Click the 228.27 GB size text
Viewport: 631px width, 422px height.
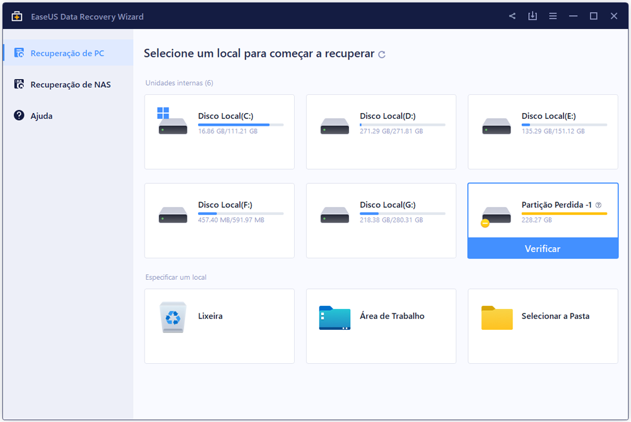[x=536, y=220]
